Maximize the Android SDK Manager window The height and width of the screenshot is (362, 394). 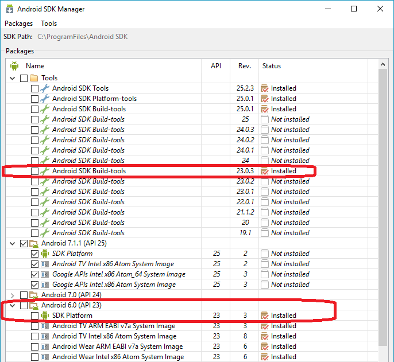coord(354,9)
